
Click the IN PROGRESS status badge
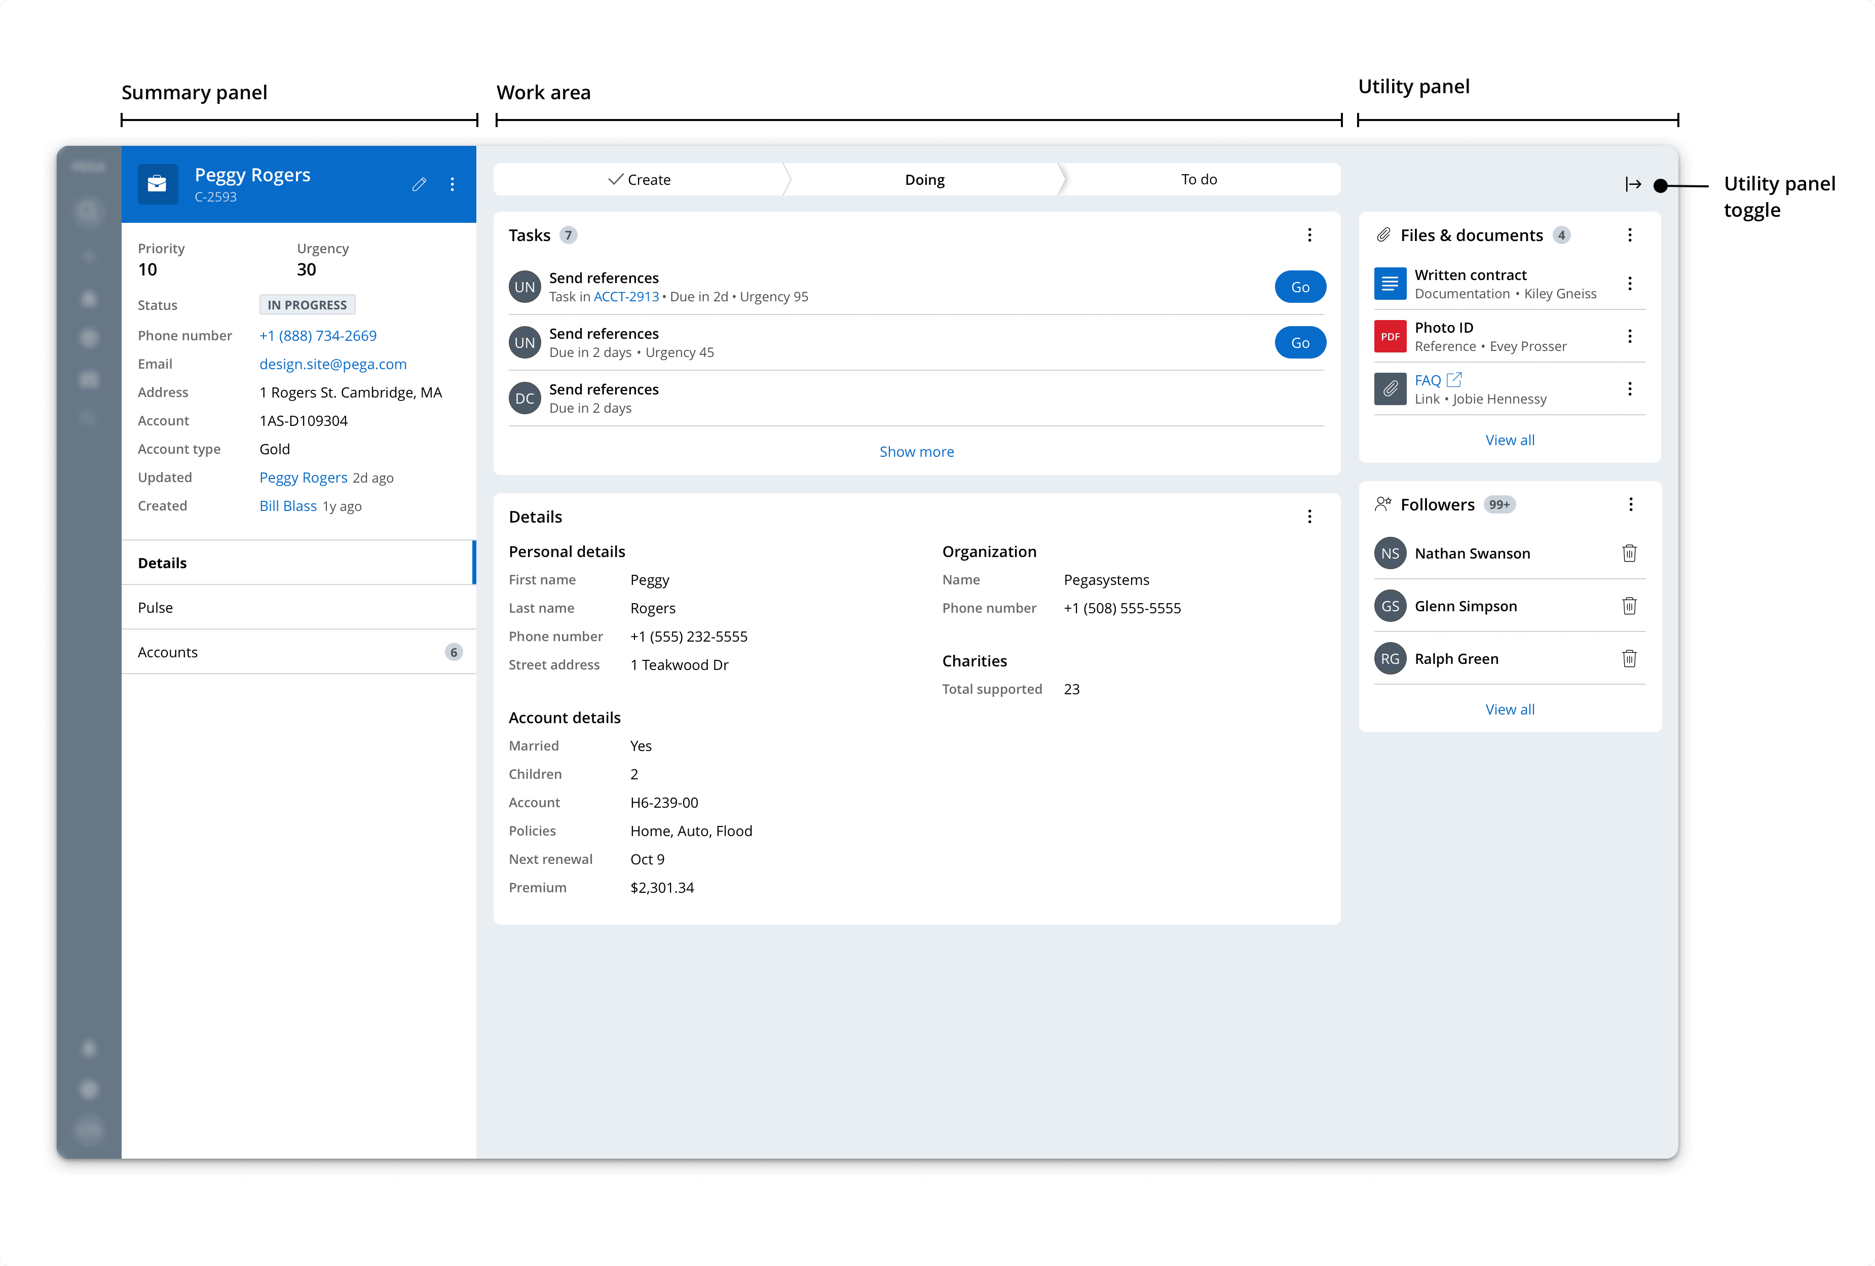click(308, 305)
